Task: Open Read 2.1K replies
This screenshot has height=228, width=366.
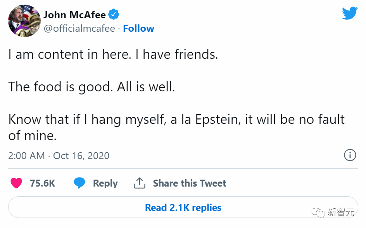Action: click(183, 207)
